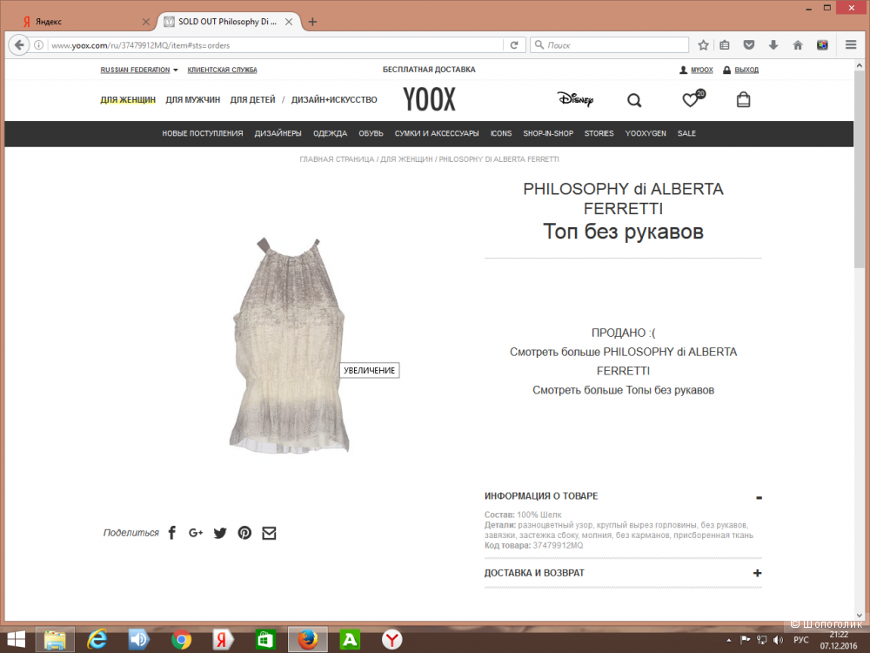Open the wishlist heart icon
The width and height of the screenshot is (870, 653).
690,99
